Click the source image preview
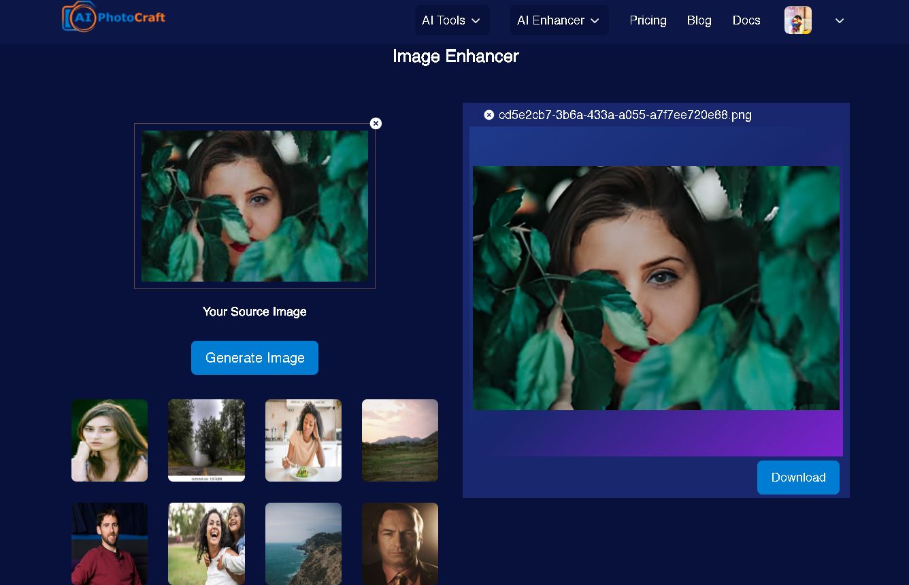The image size is (909, 585). pyautogui.click(x=254, y=206)
